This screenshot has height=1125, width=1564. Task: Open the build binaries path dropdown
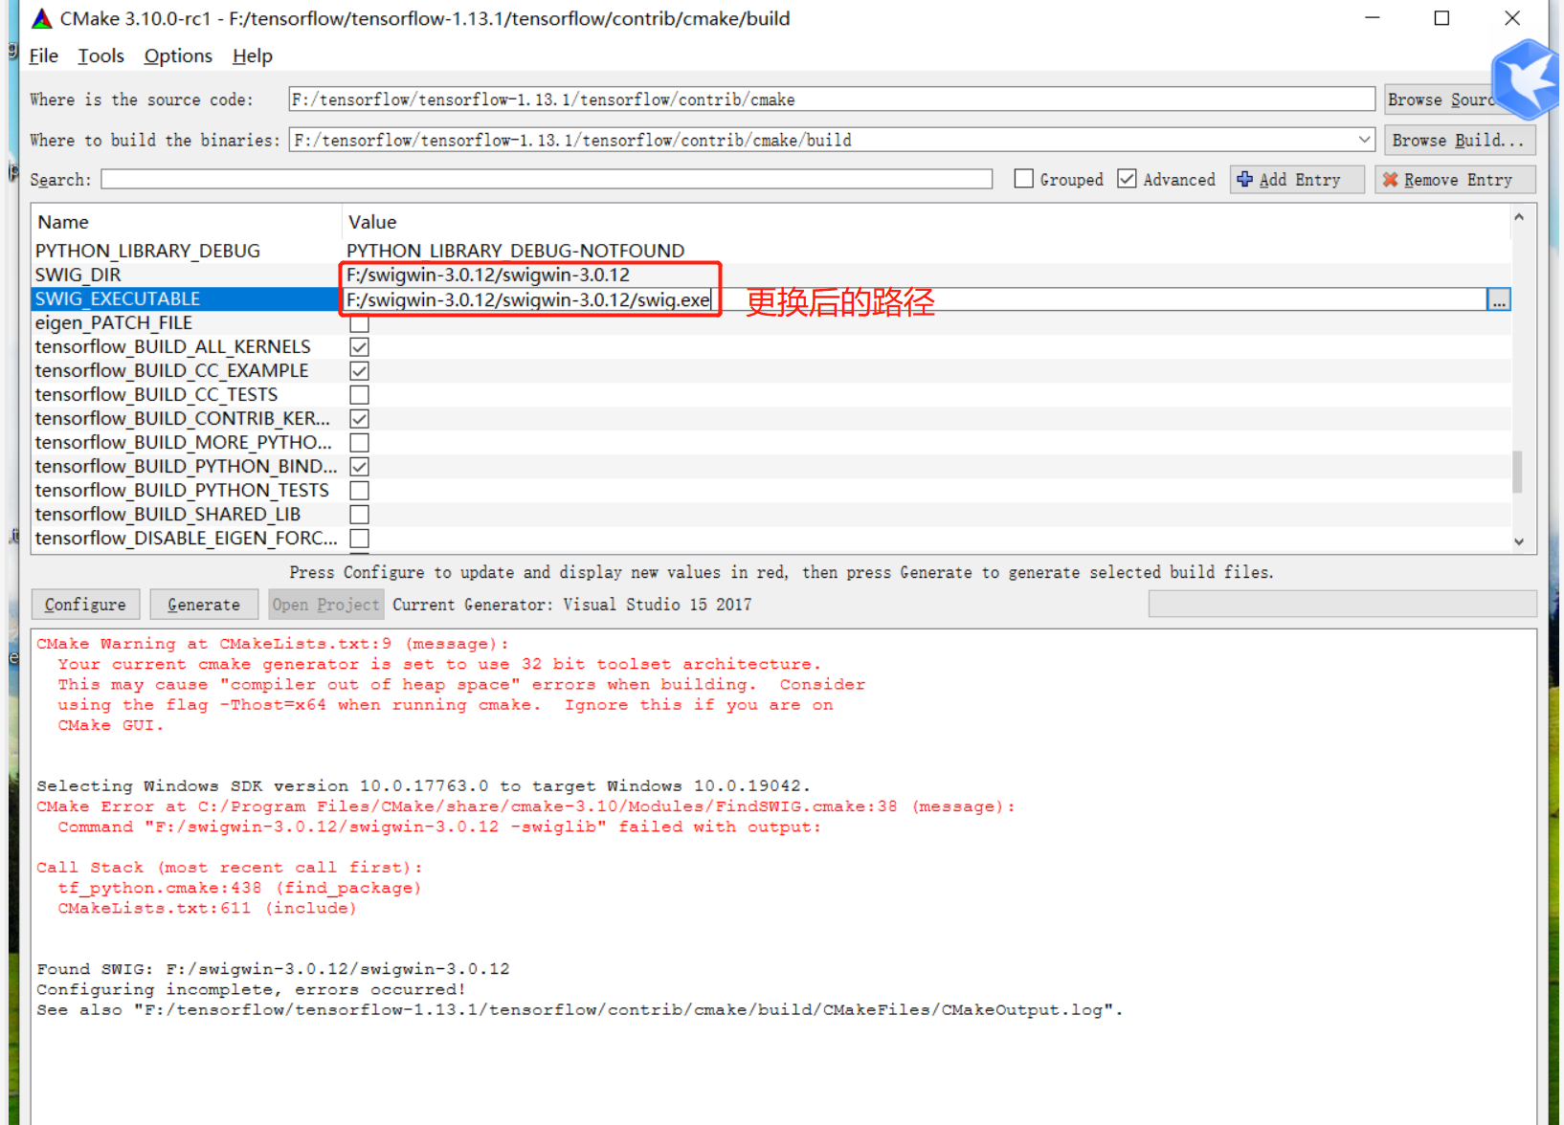coord(1365,139)
